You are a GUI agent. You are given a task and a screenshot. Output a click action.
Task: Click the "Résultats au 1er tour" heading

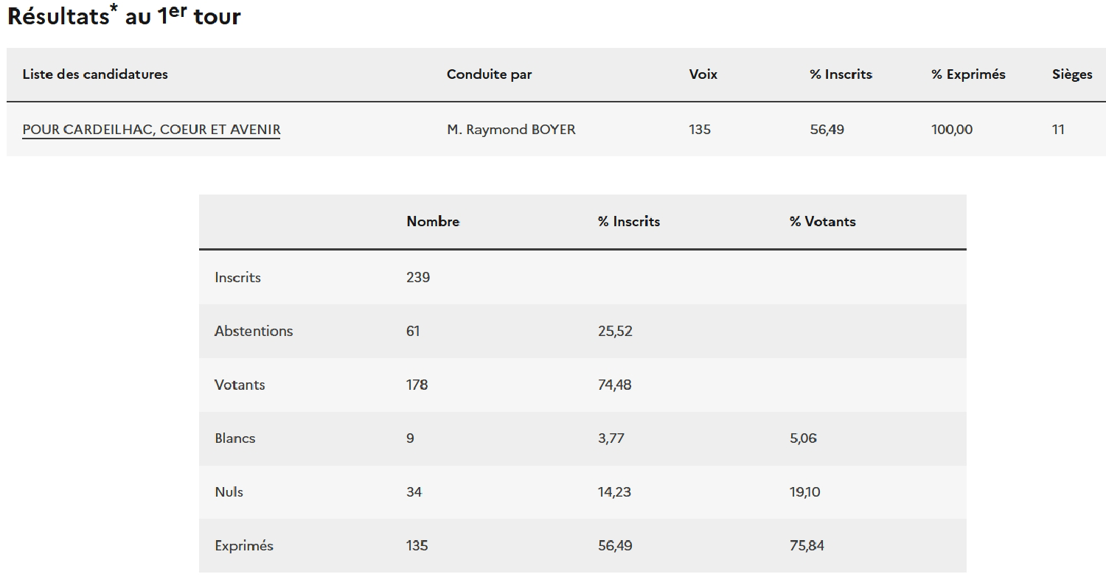124,16
